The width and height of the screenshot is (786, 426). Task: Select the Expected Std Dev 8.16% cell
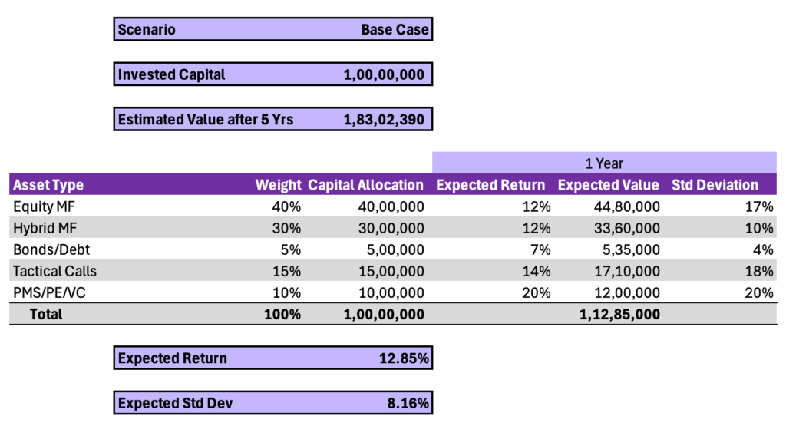408,403
